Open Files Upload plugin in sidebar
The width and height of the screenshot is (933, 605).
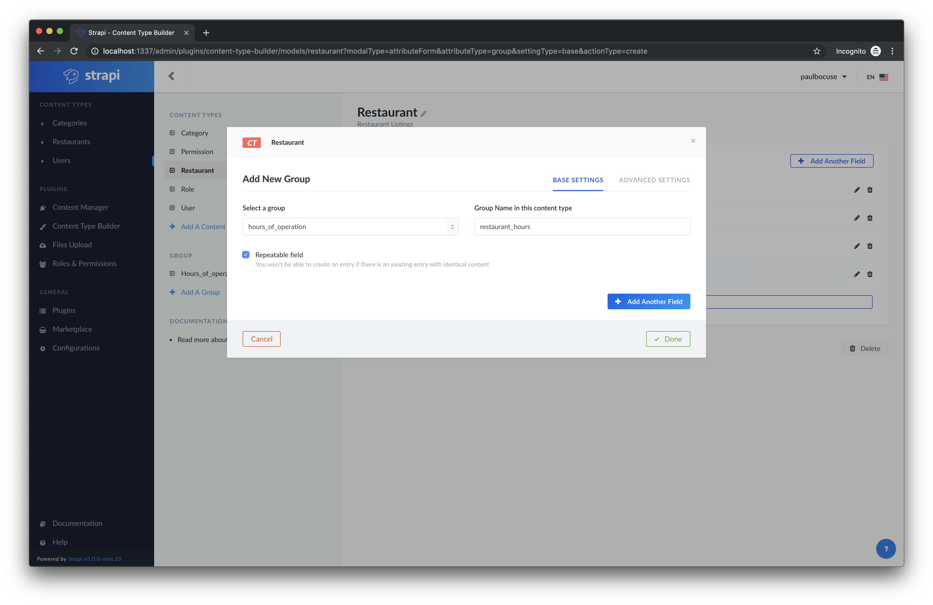point(72,245)
